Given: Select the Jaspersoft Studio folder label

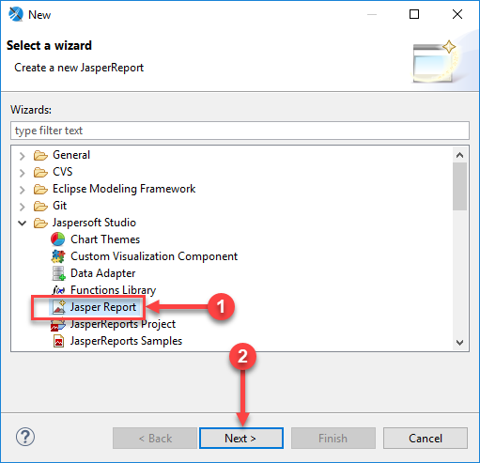Looking at the screenshot, I should click(94, 223).
